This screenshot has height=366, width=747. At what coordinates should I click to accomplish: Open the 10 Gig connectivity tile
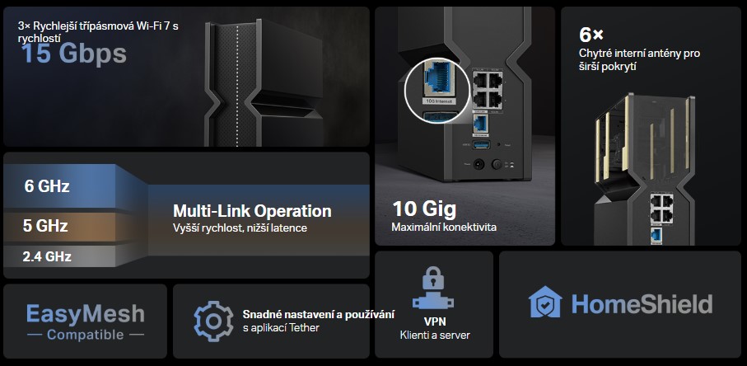pyautogui.click(x=465, y=126)
